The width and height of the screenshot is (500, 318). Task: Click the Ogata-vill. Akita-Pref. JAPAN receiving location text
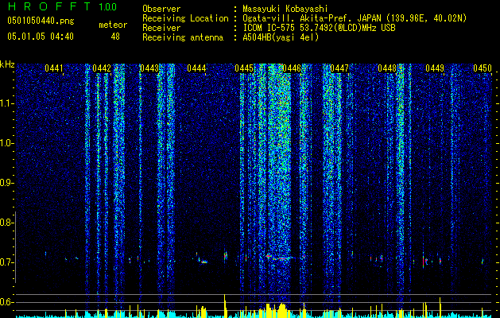(x=355, y=18)
